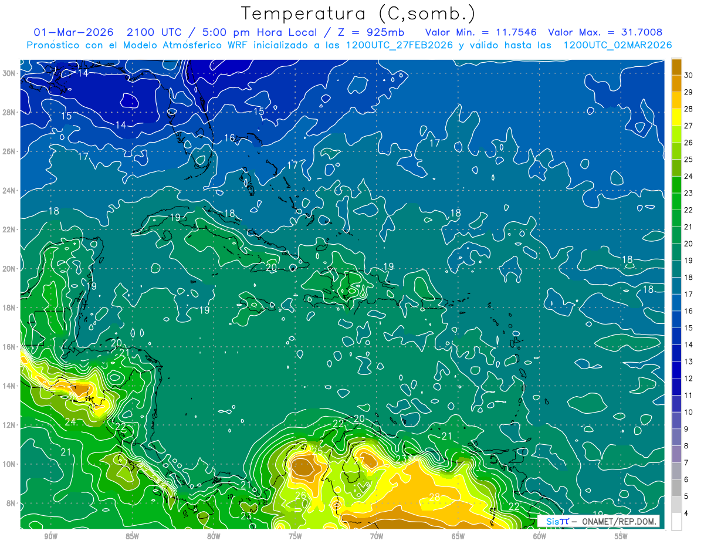
Task: Click the "28N" latitude axis label
Action: (9, 112)
